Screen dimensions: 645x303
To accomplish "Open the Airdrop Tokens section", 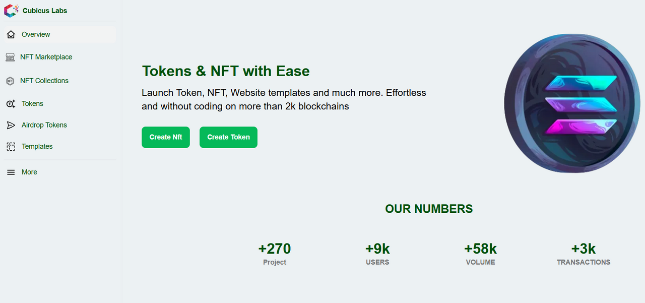I will point(59,125).
